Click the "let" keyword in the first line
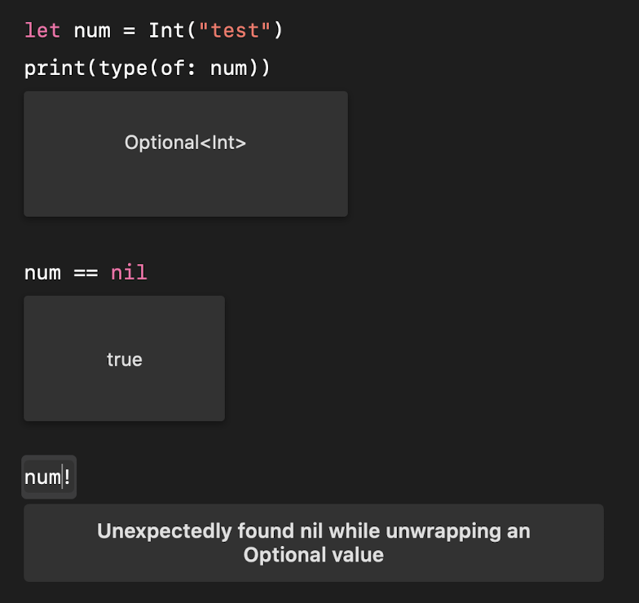Image resolution: width=639 pixels, height=603 pixels. pos(42,31)
